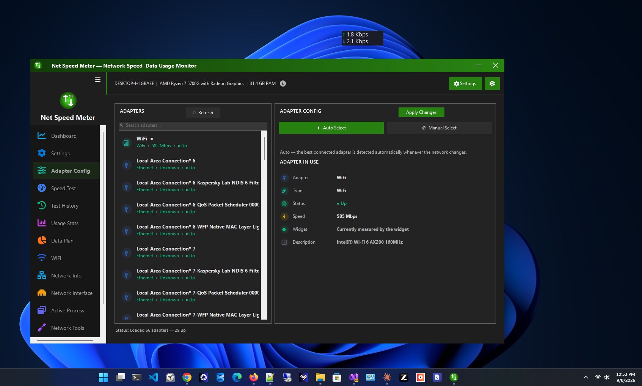Select Connection* 7-Kaspersky Lab NDIS adapter
Image resolution: width=642 pixels, height=386 pixels.
(x=190, y=274)
